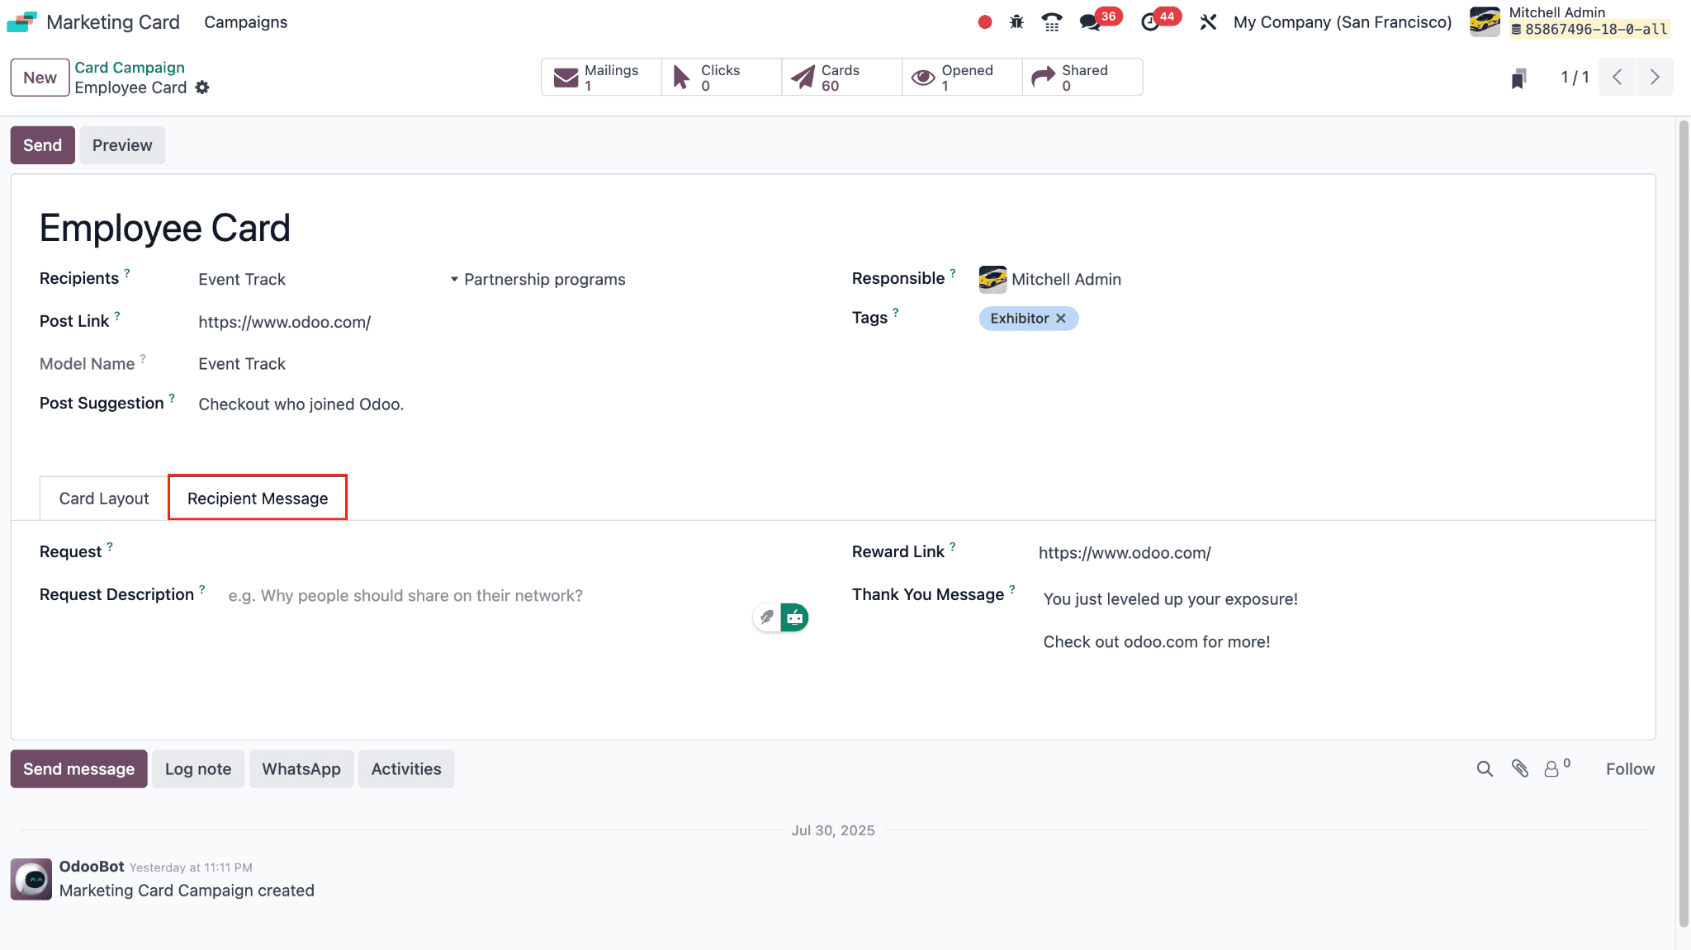Click the feather editor icon in Request Description

click(x=766, y=617)
